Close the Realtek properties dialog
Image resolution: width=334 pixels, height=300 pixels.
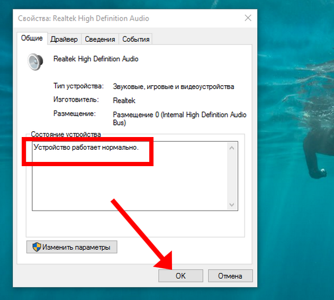pyautogui.click(x=248, y=19)
